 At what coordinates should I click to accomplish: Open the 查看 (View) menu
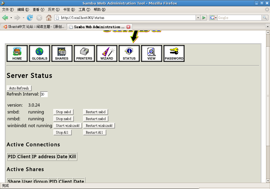click(x=38, y=10)
